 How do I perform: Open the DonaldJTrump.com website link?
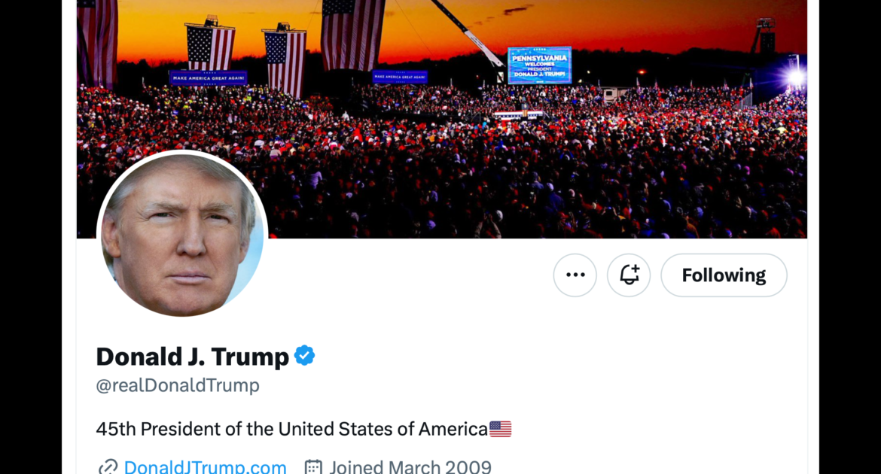205,466
